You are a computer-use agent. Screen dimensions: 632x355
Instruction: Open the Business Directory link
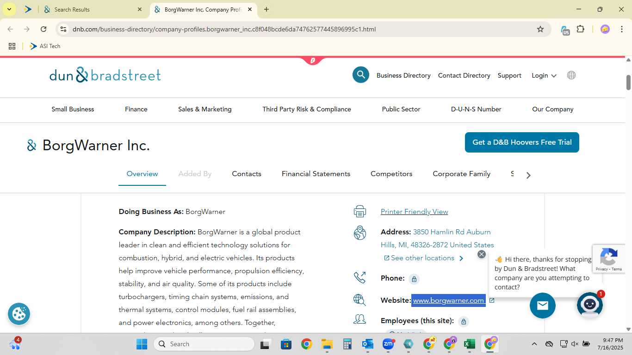(x=403, y=75)
